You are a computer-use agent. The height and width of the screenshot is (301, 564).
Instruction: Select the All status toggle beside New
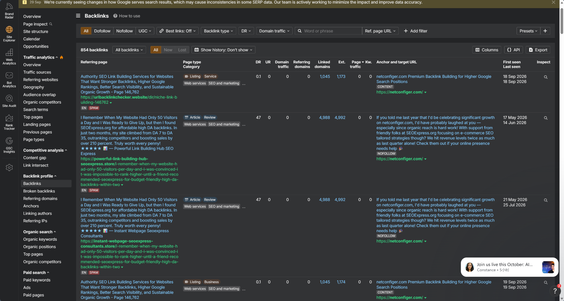(156, 50)
